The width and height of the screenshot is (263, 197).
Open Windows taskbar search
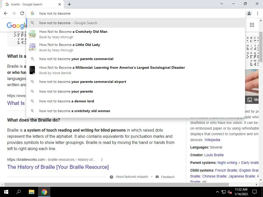18,192
